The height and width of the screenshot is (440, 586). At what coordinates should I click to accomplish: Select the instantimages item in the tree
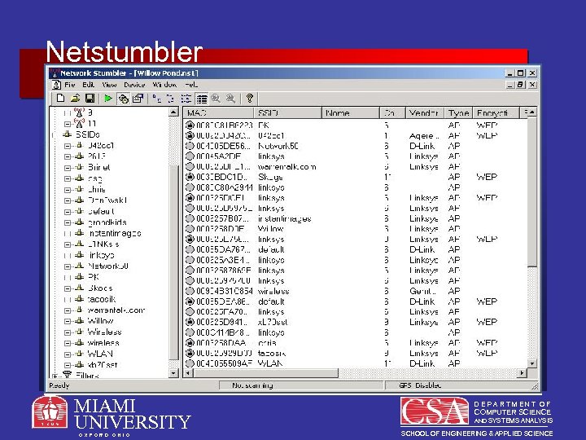[115, 234]
